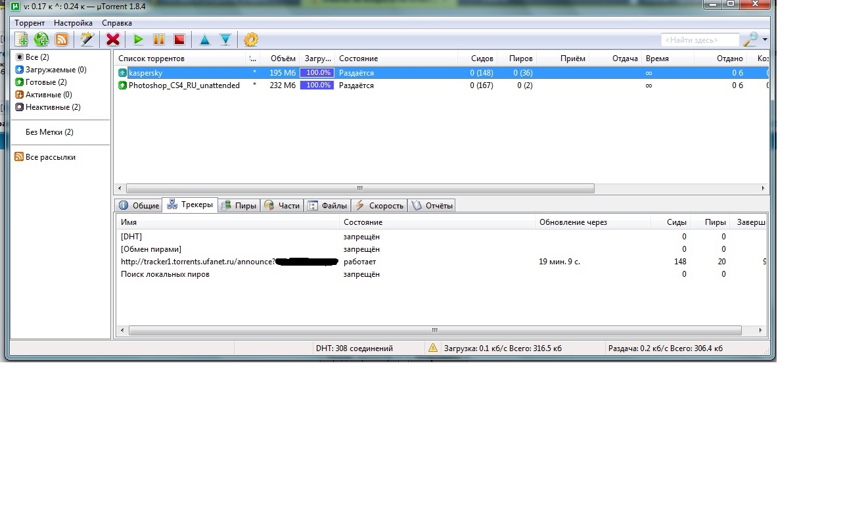The width and height of the screenshot is (841, 526).
Task: Click the yellow warning icon in status bar
Action: click(432, 348)
